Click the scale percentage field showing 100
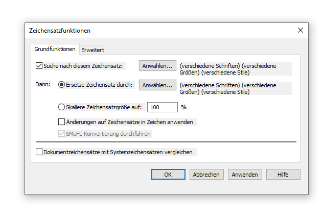324x220 pixels. pyautogui.click(x=163, y=107)
